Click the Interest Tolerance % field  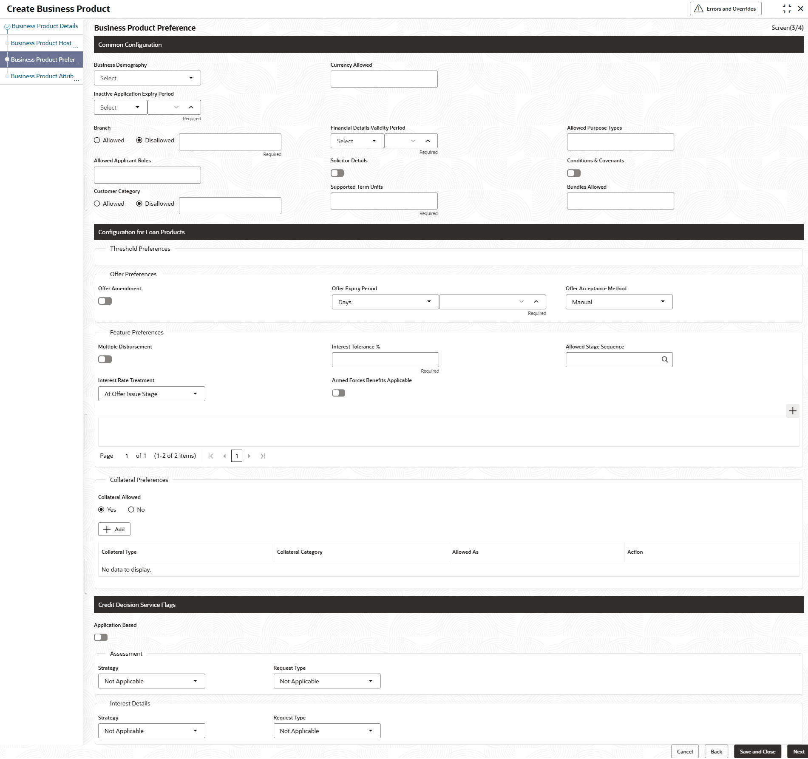pyautogui.click(x=385, y=360)
